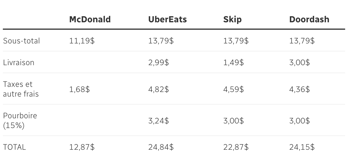The width and height of the screenshot is (348, 160).
Task: Select UberEats taxes value 4,82$
Action: [x=158, y=89]
